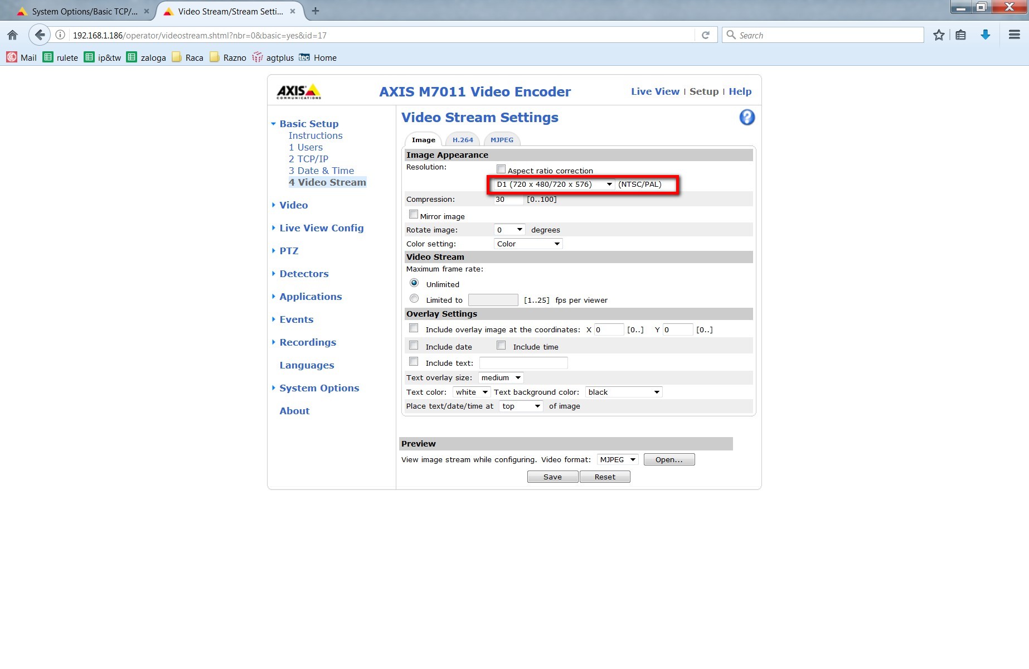Go to Live View link

(655, 91)
